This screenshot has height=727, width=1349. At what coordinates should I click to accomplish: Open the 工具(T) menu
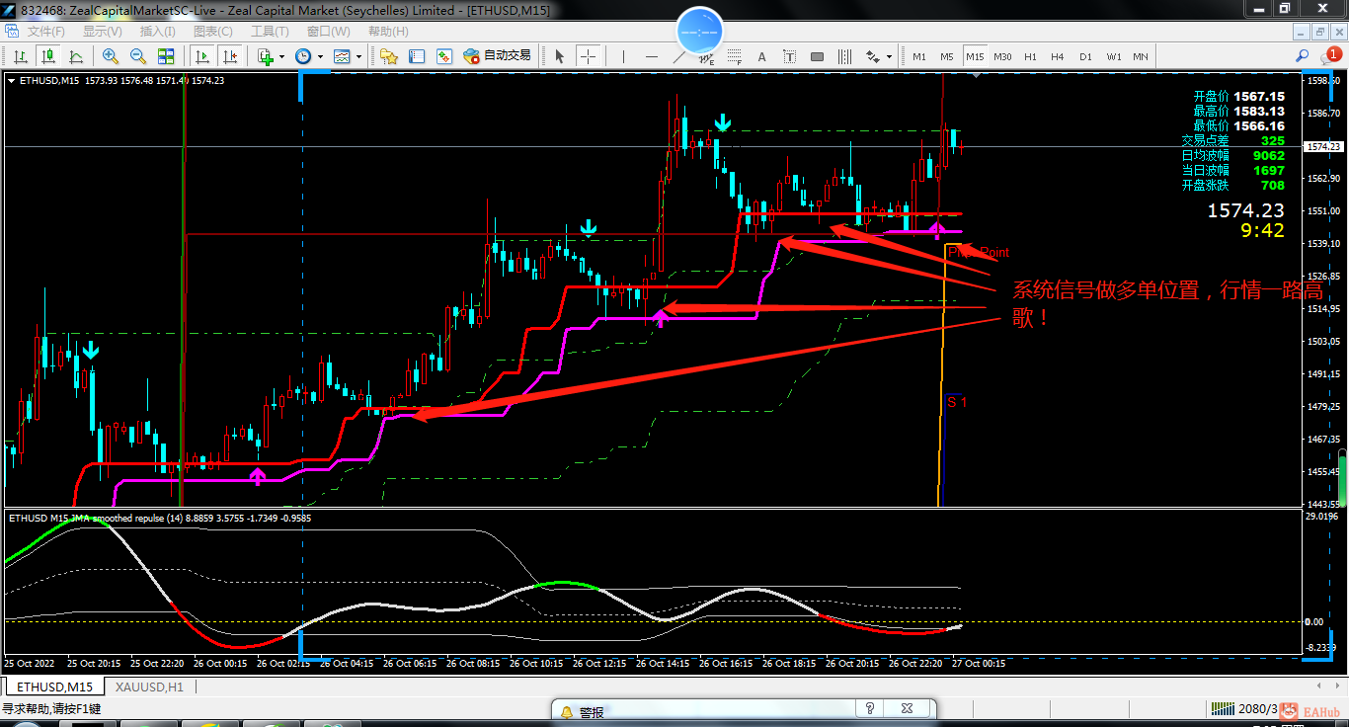click(270, 32)
